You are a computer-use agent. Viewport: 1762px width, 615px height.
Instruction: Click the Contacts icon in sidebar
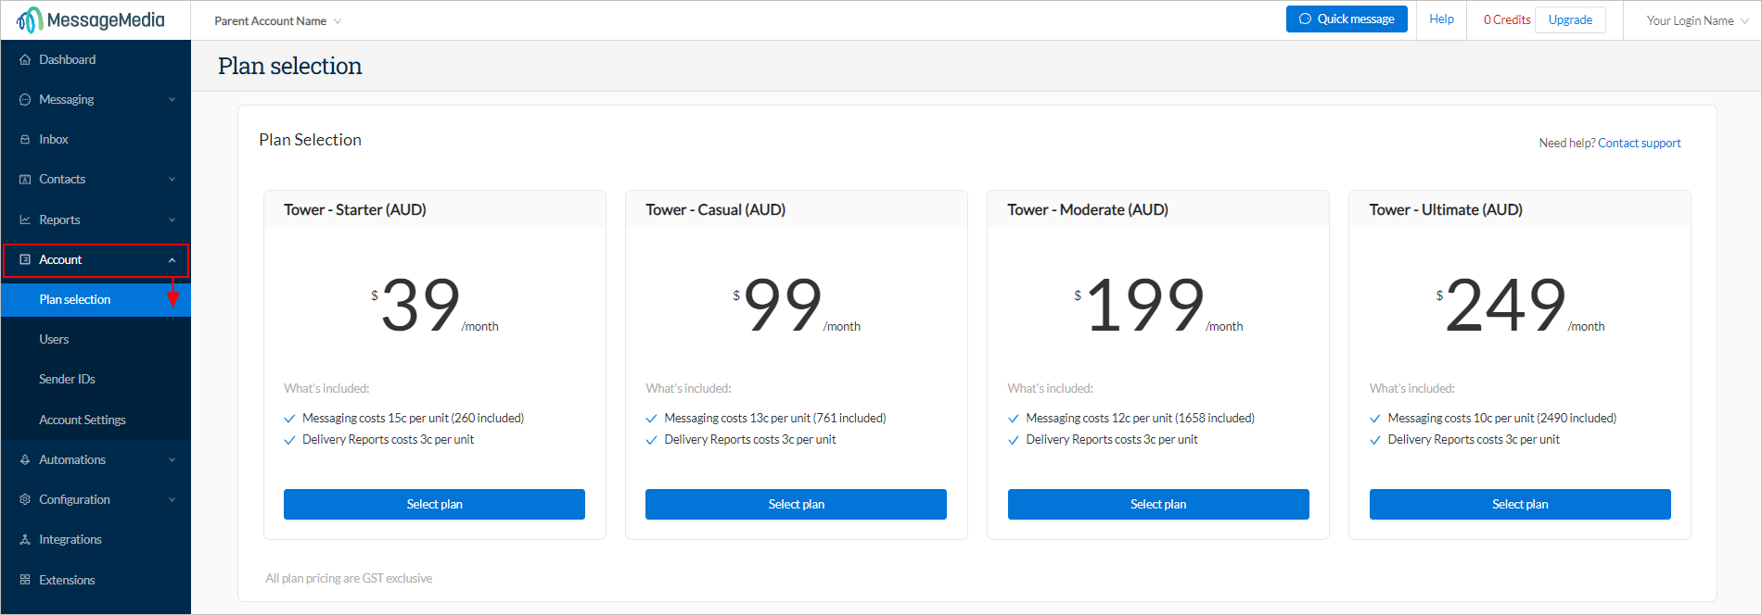coord(25,179)
